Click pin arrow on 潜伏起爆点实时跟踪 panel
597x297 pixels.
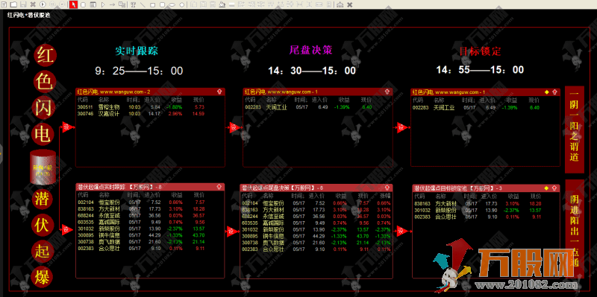click(x=219, y=187)
